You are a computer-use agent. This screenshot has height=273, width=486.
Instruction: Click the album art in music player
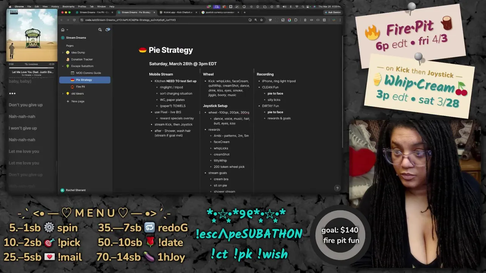pos(32,35)
